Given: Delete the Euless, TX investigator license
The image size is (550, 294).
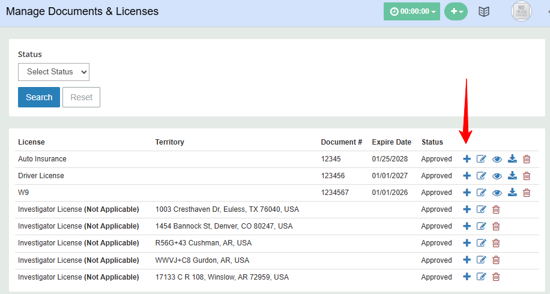Looking at the screenshot, I should pyautogui.click(x=495, y=209).
